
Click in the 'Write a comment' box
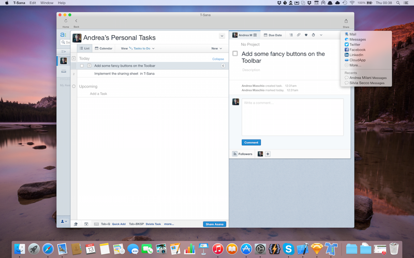coord(292,117)
